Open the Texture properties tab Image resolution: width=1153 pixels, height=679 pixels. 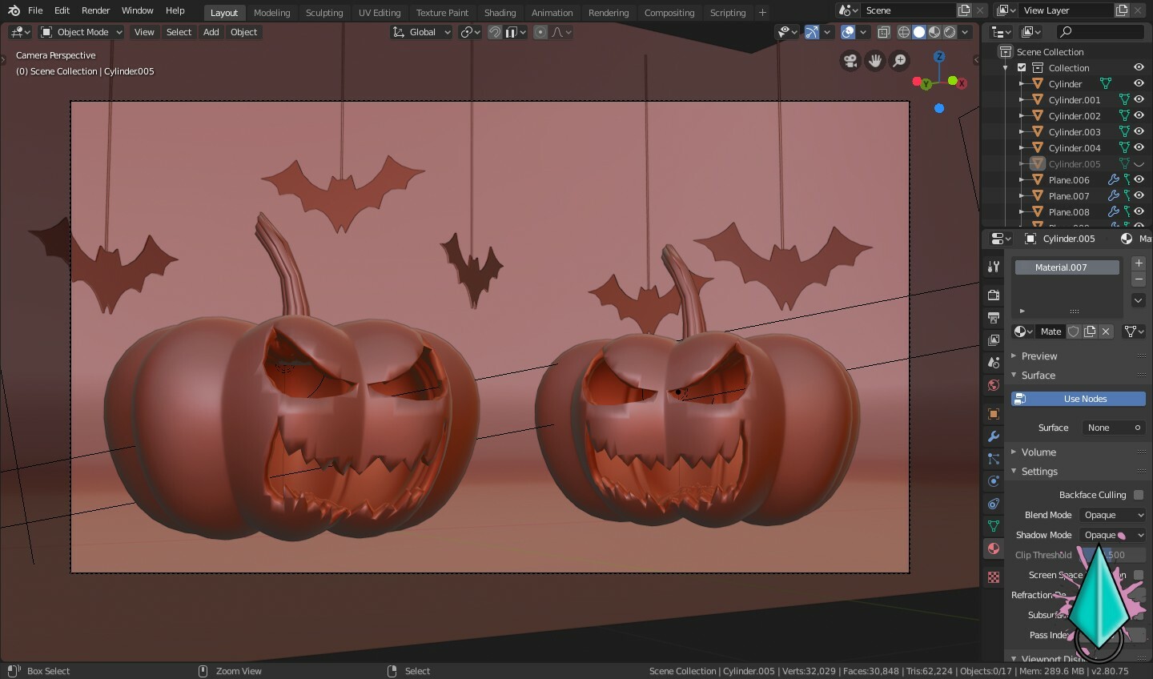point(994,577)
